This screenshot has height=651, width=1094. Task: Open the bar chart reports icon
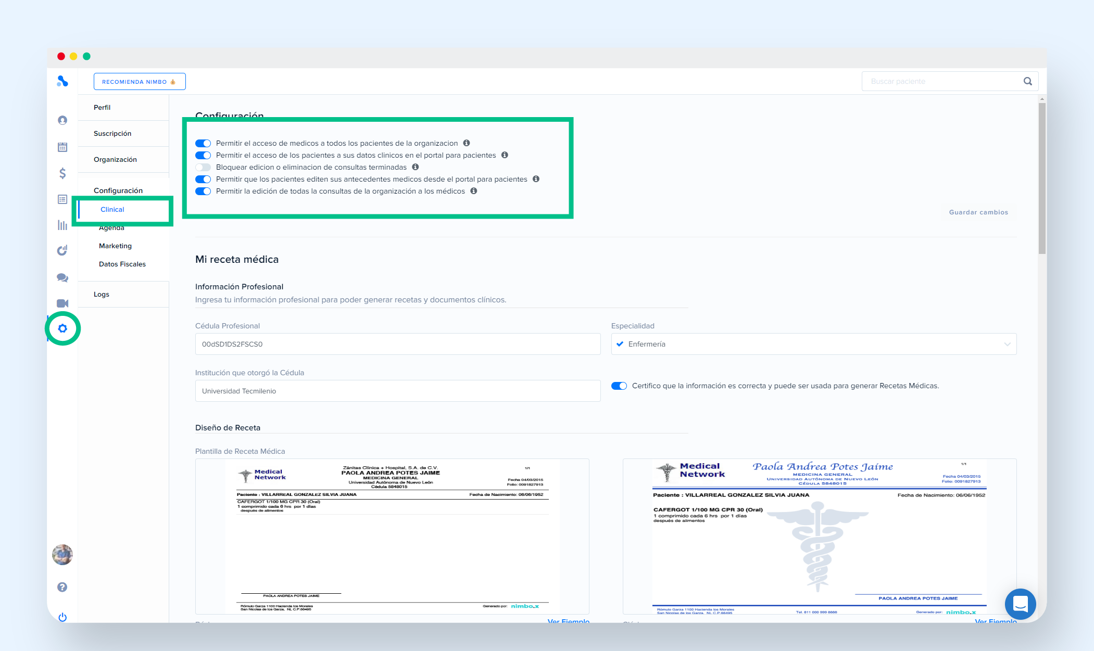[62, 225]
